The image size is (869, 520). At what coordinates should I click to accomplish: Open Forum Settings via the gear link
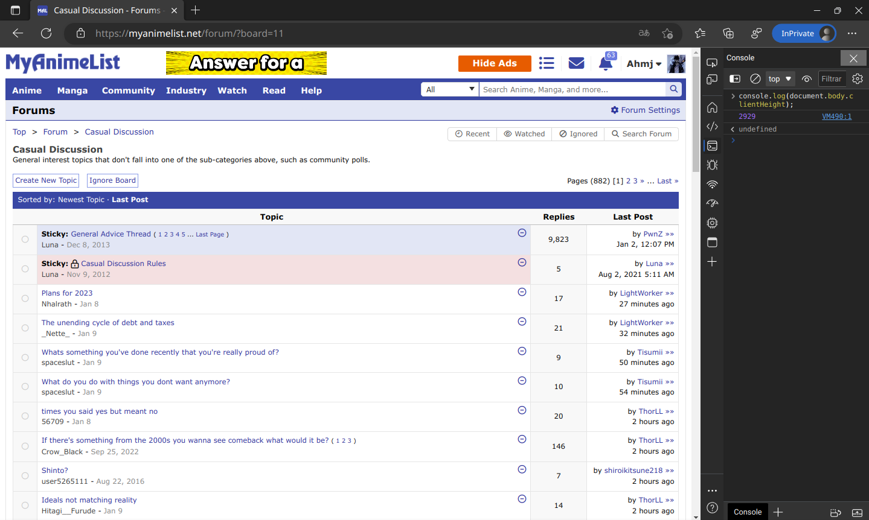point(646,110)
